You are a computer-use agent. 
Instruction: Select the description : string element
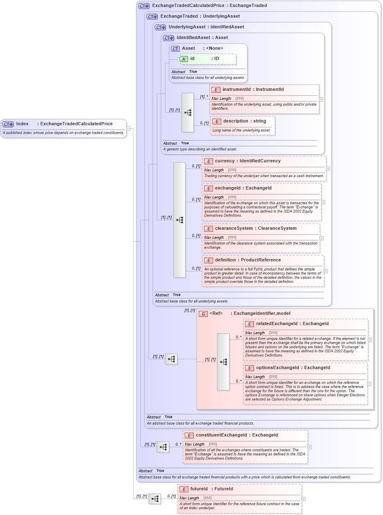[243, 125]
